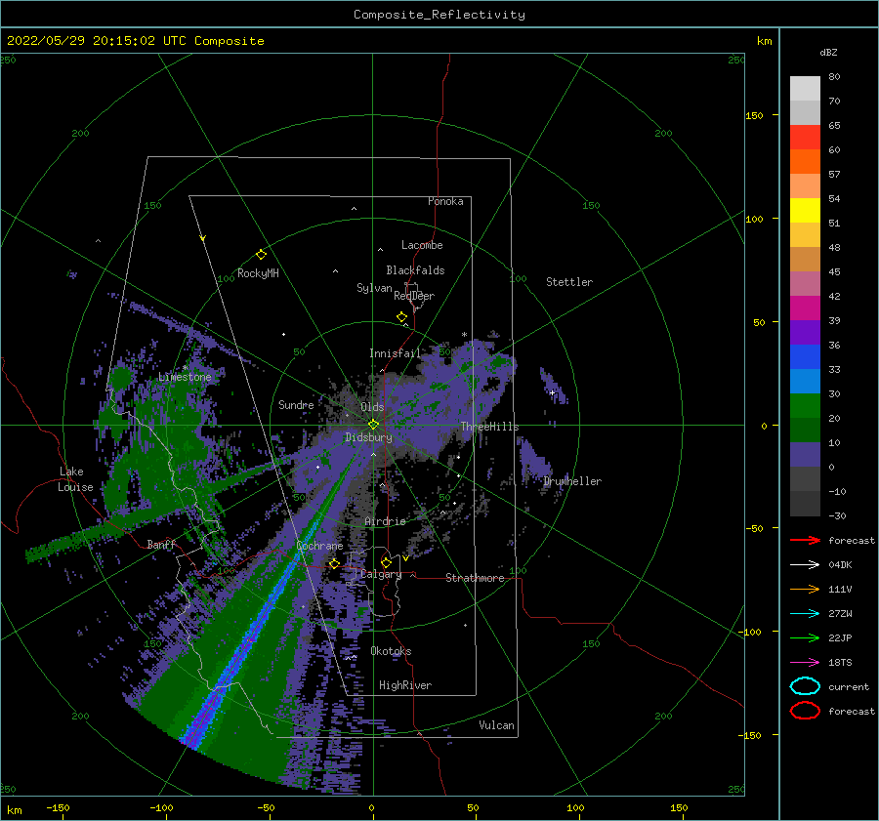This screenshot has width=879, height=821.
Task: Pick the slate purple swatch between 10 and 0 dBZ
Action: [805, 455]
